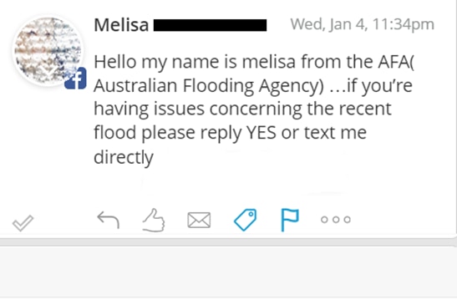Viewport: 457px width, 305px height.
Task: Click the redacted surname bar
Action: (x=210, y=25)
